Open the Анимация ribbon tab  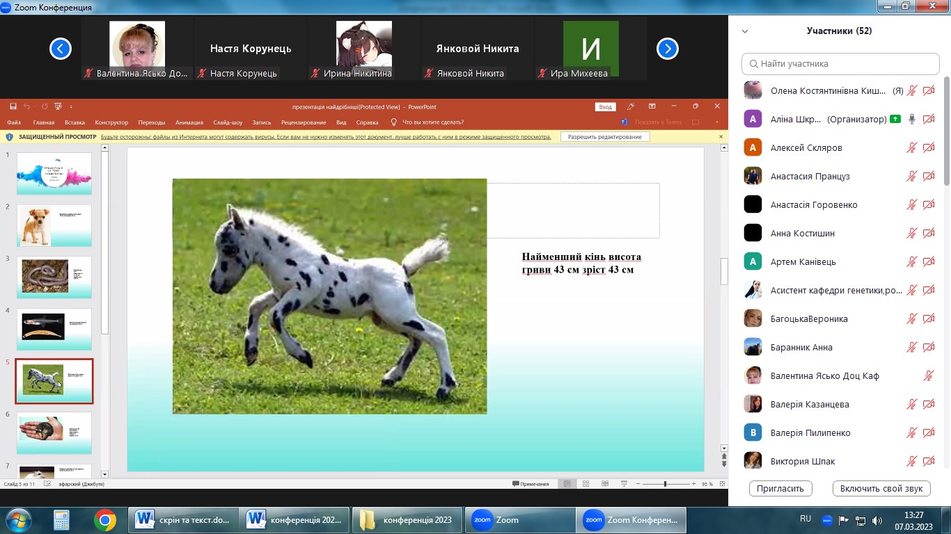point(189,122)
